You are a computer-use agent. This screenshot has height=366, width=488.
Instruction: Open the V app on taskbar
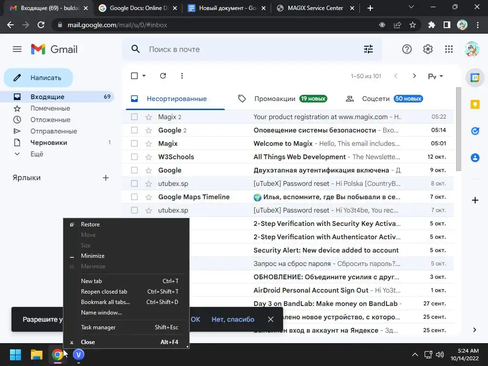pos(79,355)
